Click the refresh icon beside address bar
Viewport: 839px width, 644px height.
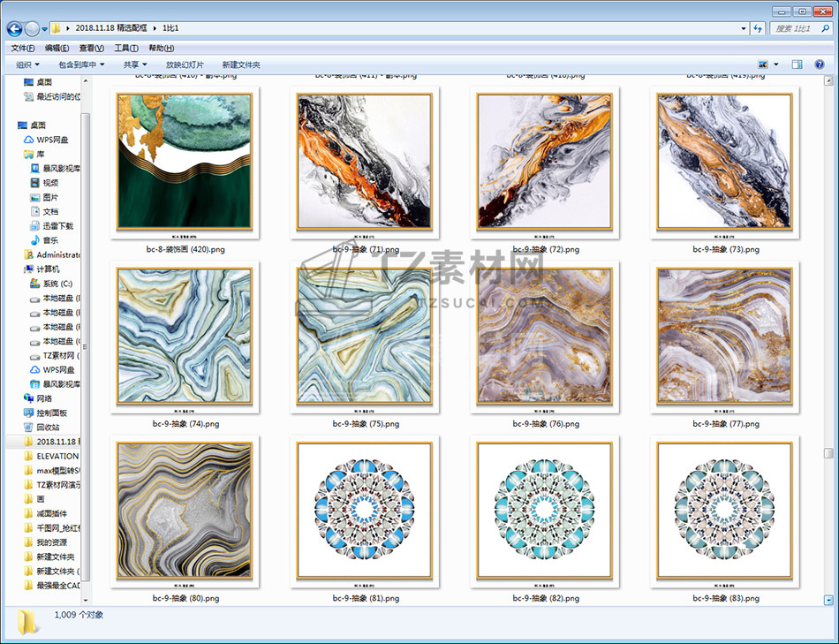coord(757,28)
